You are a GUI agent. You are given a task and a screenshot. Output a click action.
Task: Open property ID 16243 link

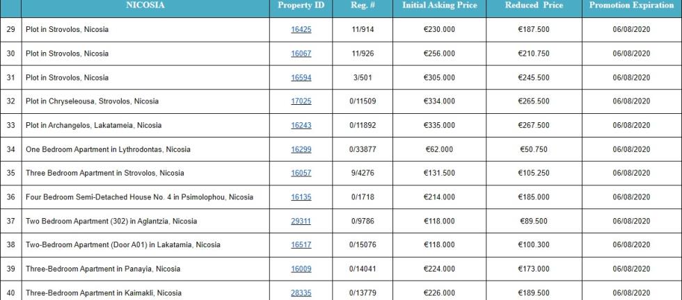(301, 125)
